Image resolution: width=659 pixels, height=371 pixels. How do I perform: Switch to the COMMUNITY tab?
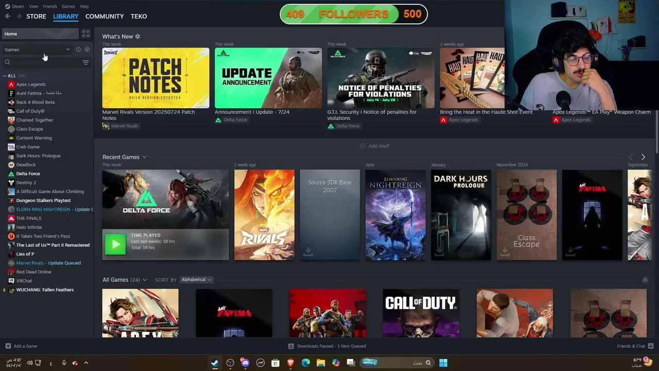pos(105,16)
